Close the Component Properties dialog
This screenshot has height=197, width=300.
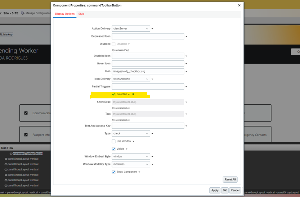pyautogui.click(x=239, y=5)
